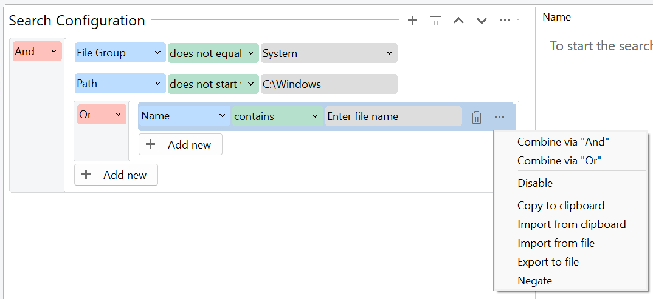
Task: Expand the File Group field dropdown
Action: [x=120, y=53]
